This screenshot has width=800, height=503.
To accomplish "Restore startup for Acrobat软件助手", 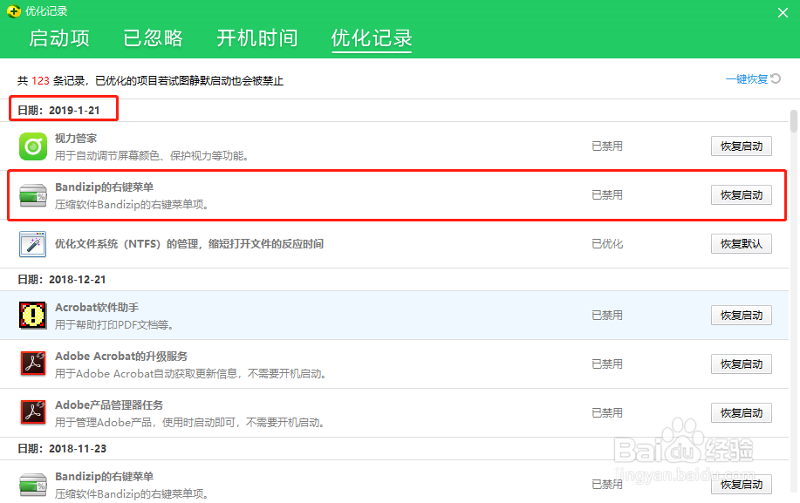I will coord(742,316).
